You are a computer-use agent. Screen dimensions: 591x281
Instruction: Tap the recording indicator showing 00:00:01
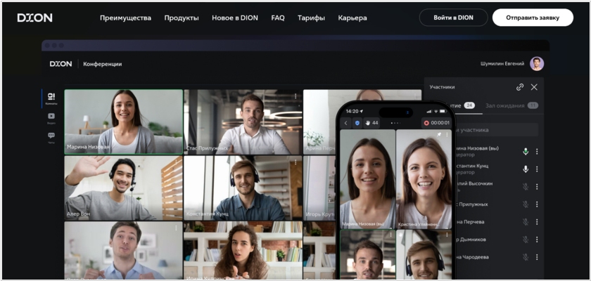coord(436,123)
